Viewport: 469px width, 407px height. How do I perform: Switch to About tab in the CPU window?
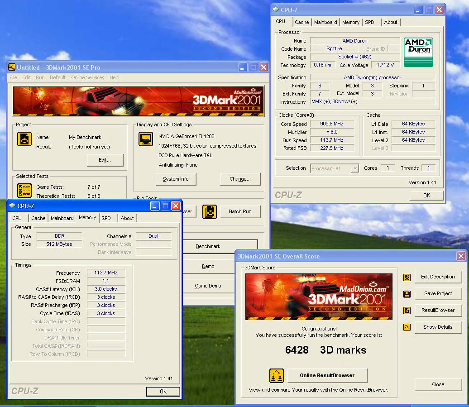point(391,22)
